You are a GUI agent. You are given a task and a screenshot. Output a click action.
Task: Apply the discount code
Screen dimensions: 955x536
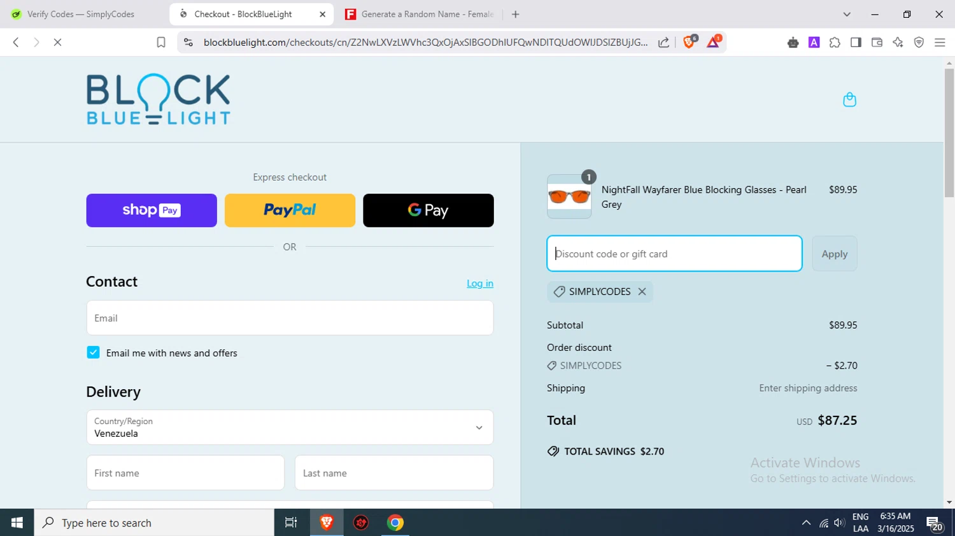click(834, 254)
